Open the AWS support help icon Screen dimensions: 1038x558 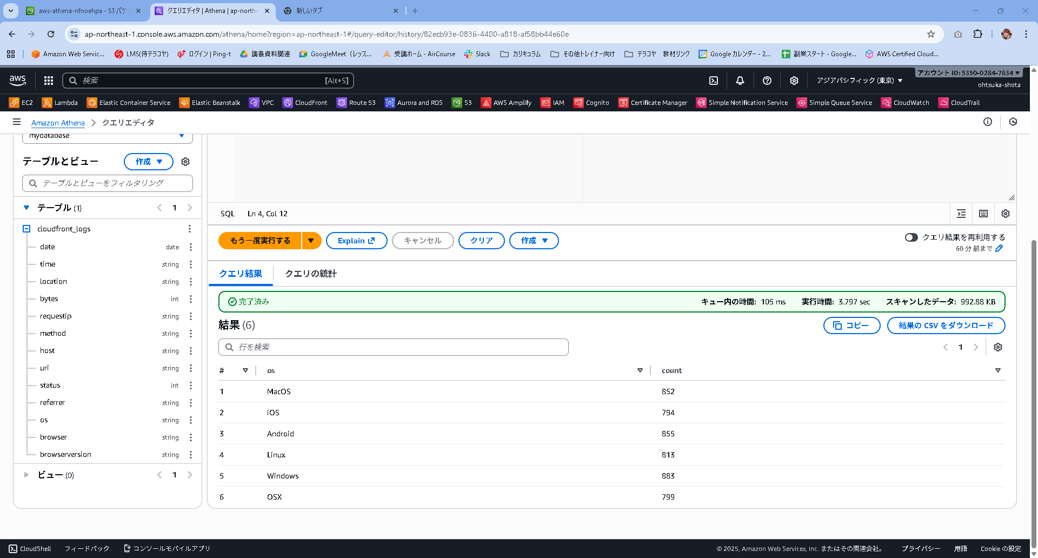tap(767, 81)
